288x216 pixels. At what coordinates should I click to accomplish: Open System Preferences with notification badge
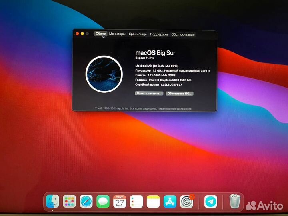187,202
